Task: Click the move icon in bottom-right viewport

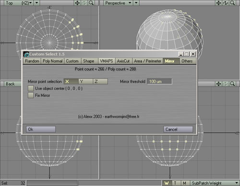Action: click(218, 84)
